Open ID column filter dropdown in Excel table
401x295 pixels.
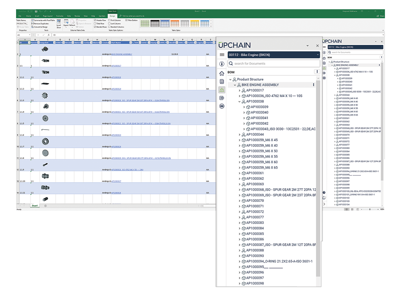(29, 43)
